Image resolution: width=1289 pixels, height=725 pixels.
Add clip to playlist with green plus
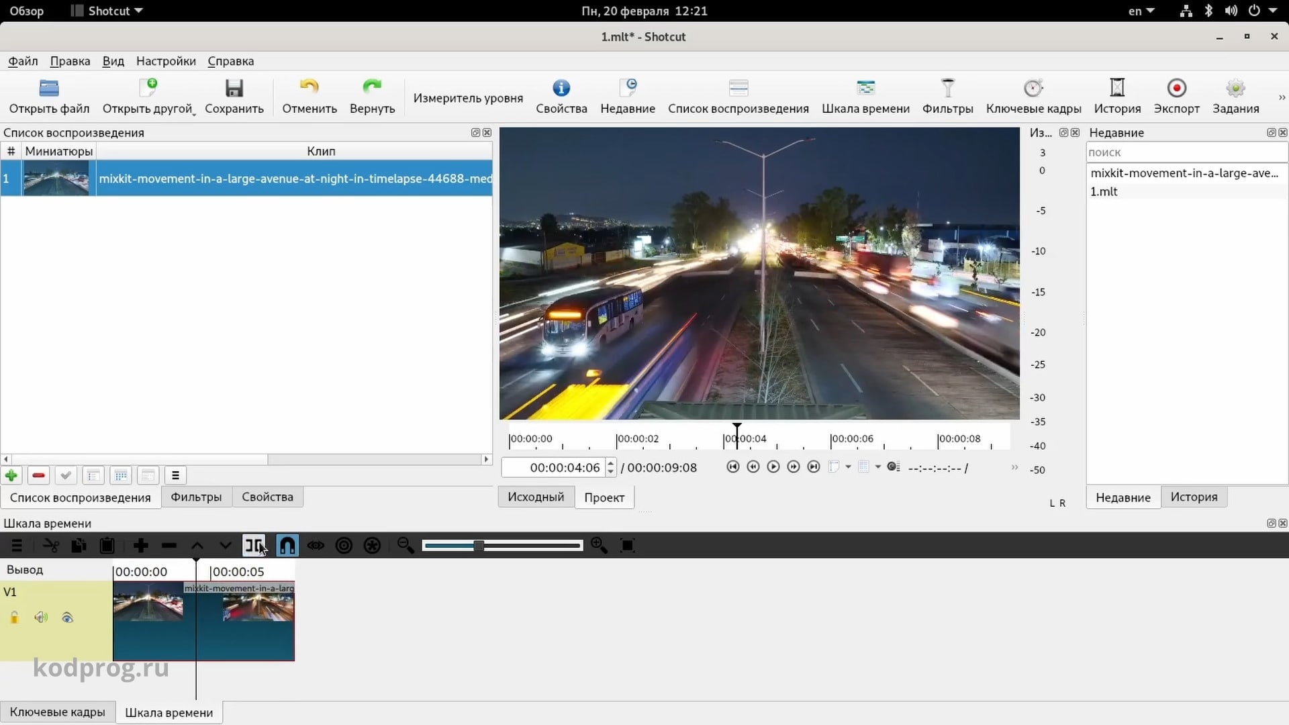click(11, 476)
